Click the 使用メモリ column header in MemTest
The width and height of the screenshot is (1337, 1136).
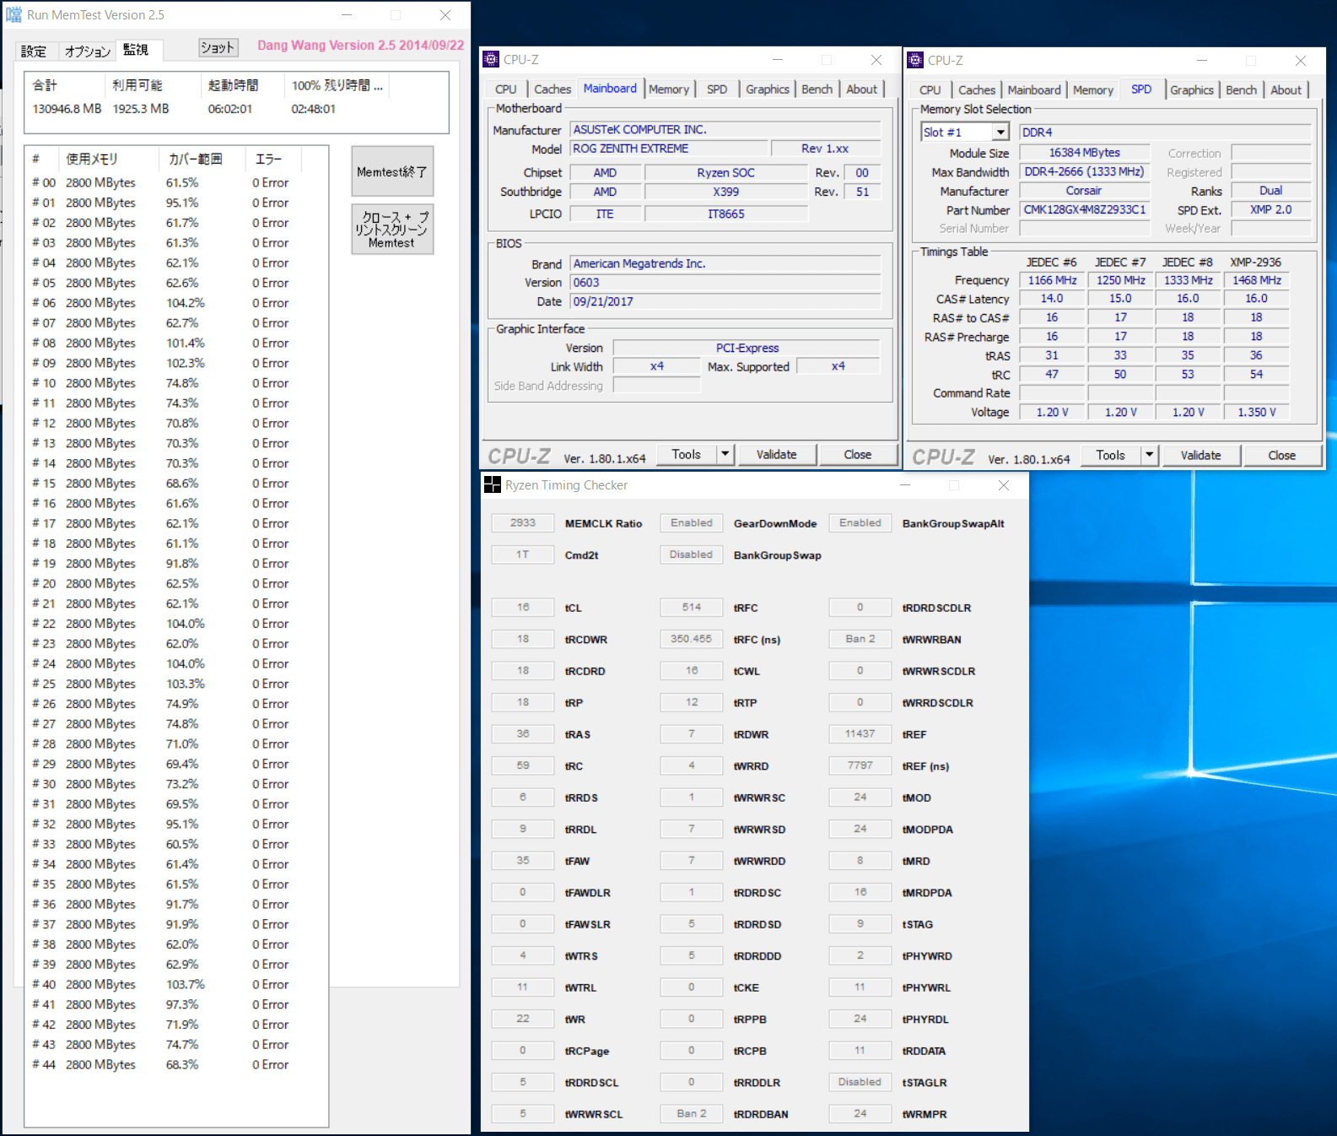pyautogui.click(x=109, y=159)
